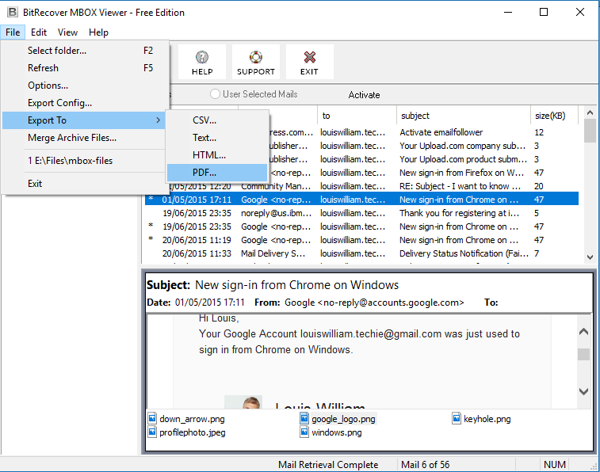Choose Merge Archive Files... entry
This screenshot has height=472, width=600.
click(85, 138)
